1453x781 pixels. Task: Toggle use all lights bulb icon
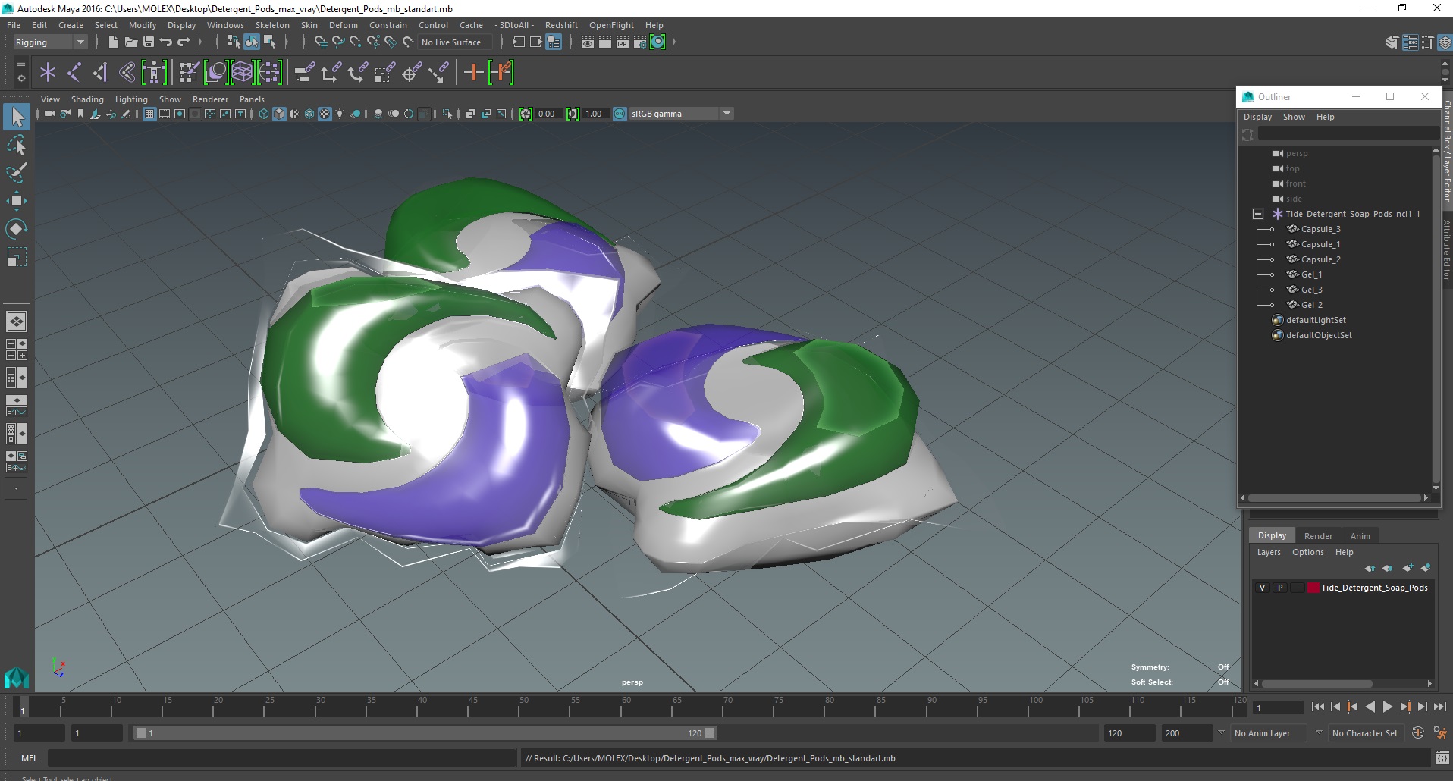tap(340, 114)
